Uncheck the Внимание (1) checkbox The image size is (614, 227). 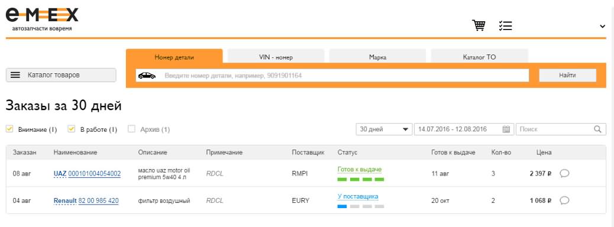(x=10, y=129)
